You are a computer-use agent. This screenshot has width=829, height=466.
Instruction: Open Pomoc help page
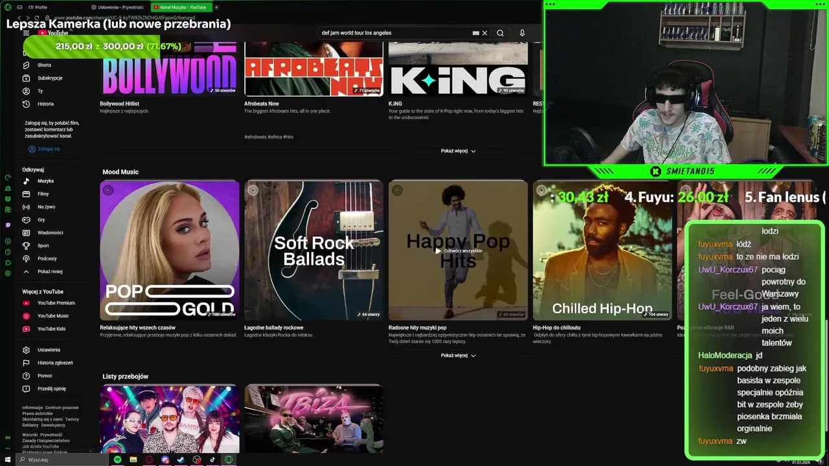[x=45, y=376]
